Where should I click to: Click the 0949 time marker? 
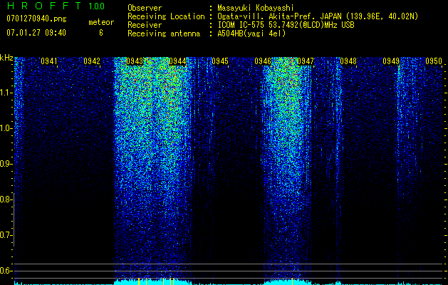point(391,61)
